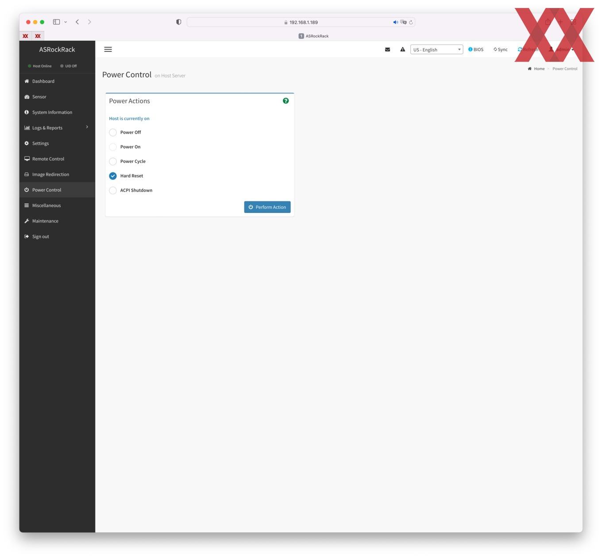This screenshot has height=558, width=602.
Task: Select the Hard Reset radio button
Action: pyautogui.click(x=113, y=176)
